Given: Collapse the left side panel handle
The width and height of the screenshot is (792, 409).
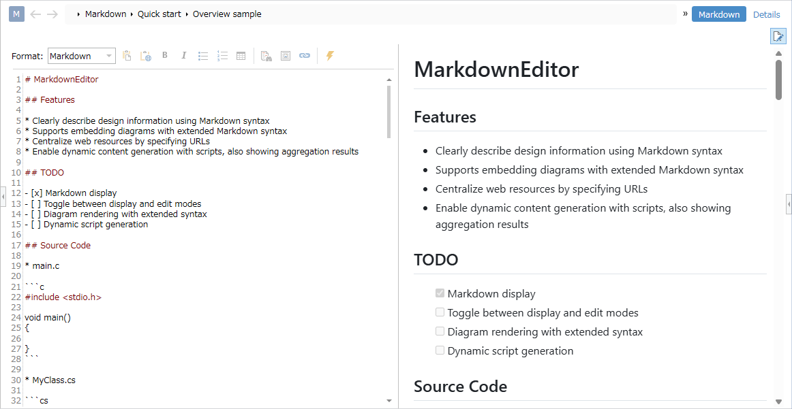Looking at the screenshot, I should [x=3, y=196].
